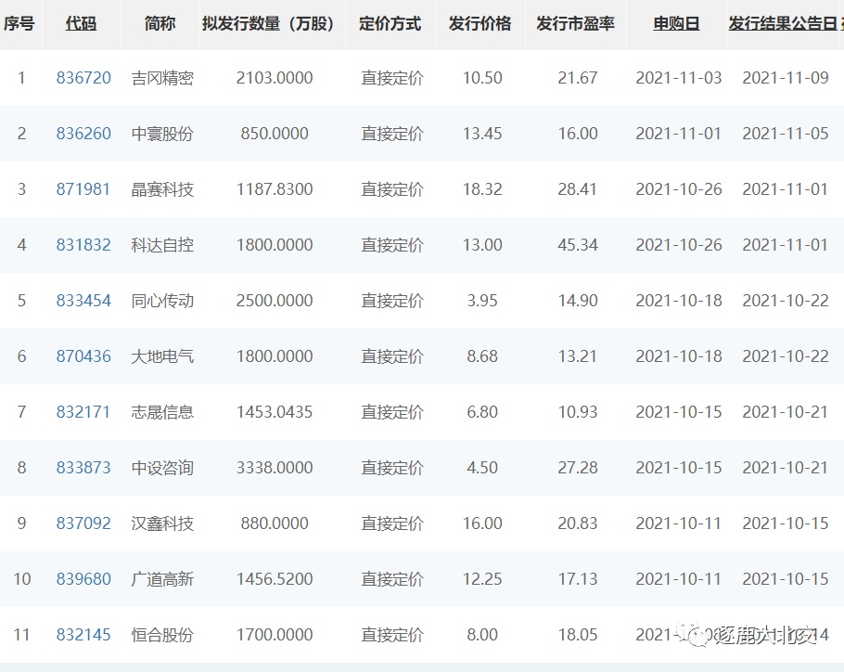Open stock code link 837092
The width and height of the screenshot is (844, 672).
point(83,523)
